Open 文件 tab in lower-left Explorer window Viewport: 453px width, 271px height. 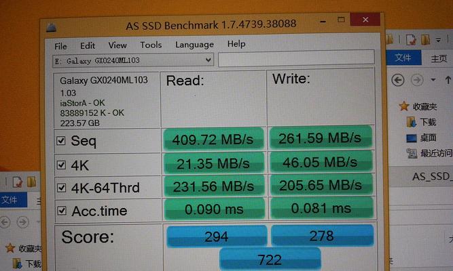12,199
